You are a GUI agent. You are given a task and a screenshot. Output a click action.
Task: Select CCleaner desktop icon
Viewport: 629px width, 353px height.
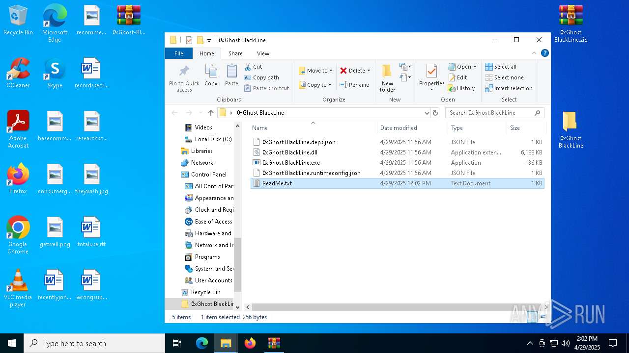pos(18,73)
